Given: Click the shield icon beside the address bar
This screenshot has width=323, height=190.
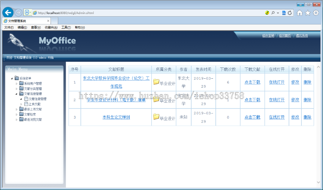Looking at the screenshot, I should pos(27,13).
